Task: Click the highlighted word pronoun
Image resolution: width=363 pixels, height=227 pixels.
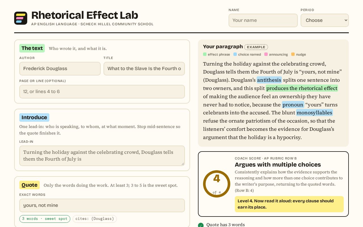Action: pyautogui.click(x=293, y=105)
